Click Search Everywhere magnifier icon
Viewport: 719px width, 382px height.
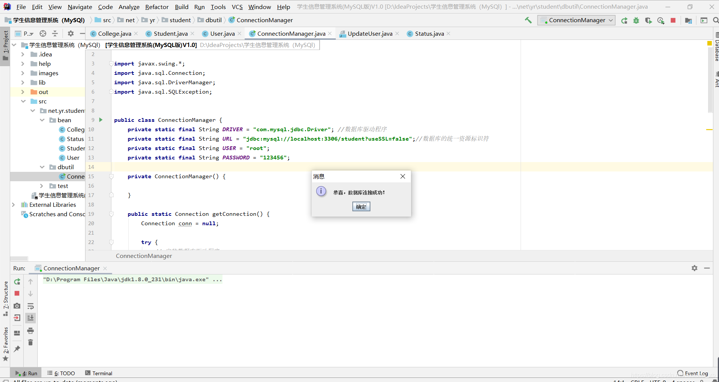716,20
